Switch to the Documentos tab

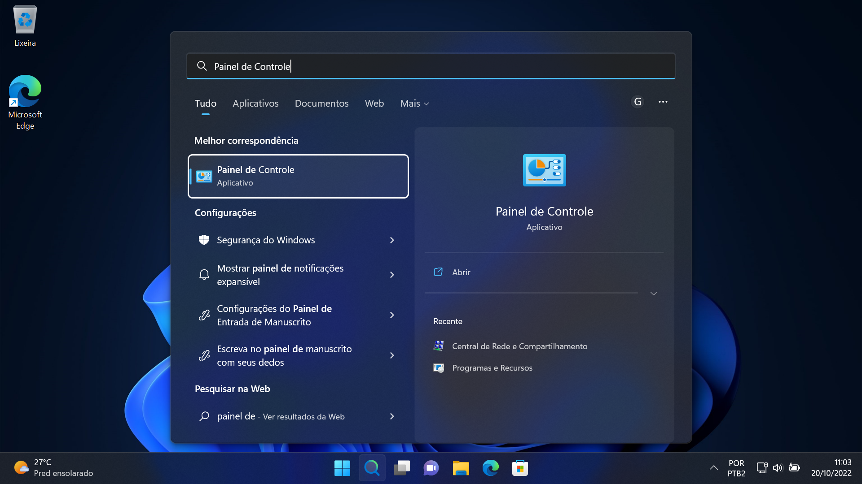coord(321,104)
